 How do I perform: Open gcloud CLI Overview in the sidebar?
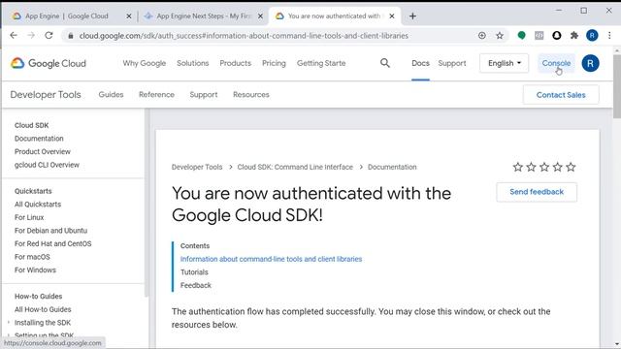coord(47,165)
